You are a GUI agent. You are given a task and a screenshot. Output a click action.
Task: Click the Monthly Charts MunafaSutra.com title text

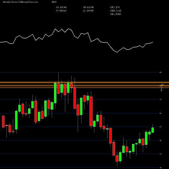(x=20, y=2)
